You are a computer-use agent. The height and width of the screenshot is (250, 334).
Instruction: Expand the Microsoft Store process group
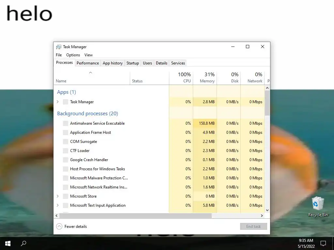click(x=58, y=196)
